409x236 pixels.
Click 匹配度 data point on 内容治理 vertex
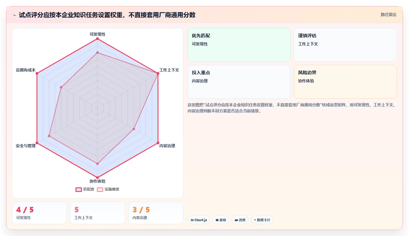point(158,143)
